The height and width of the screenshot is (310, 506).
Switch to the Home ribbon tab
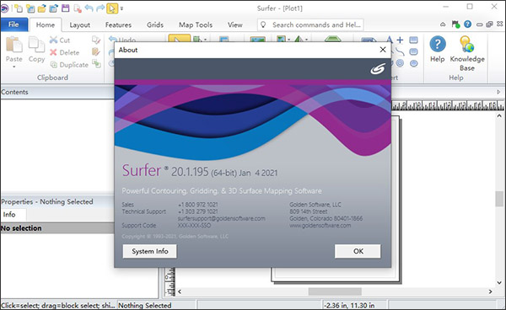tap(46, 24)
